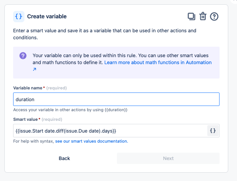Click the Variable name label

[27, 88]
